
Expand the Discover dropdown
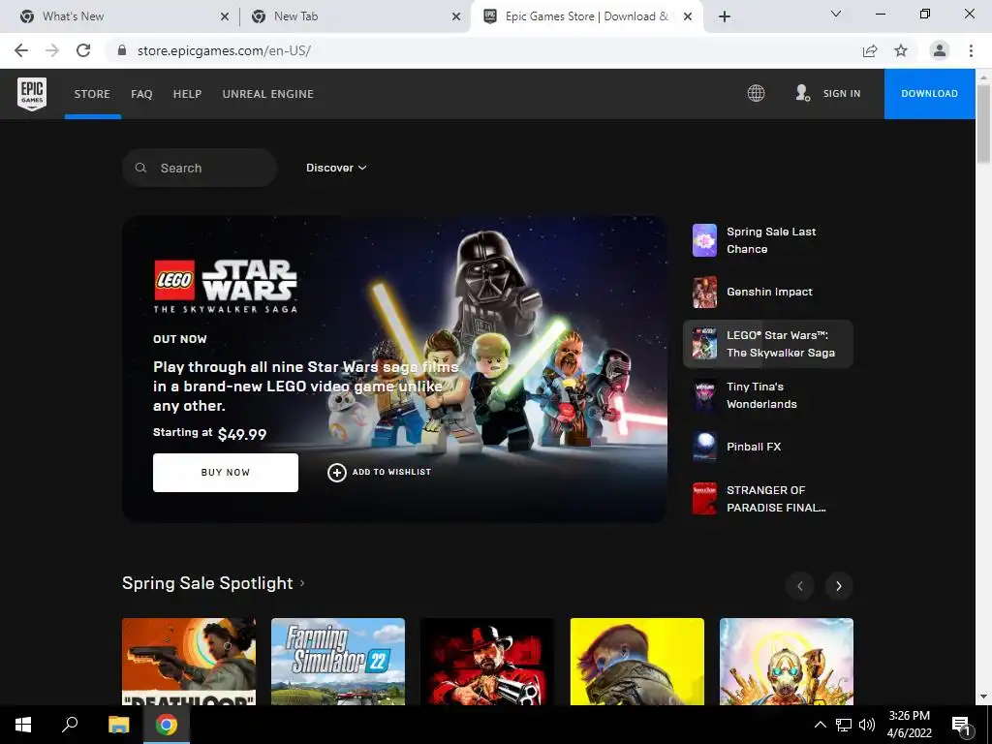pos(336,168)
